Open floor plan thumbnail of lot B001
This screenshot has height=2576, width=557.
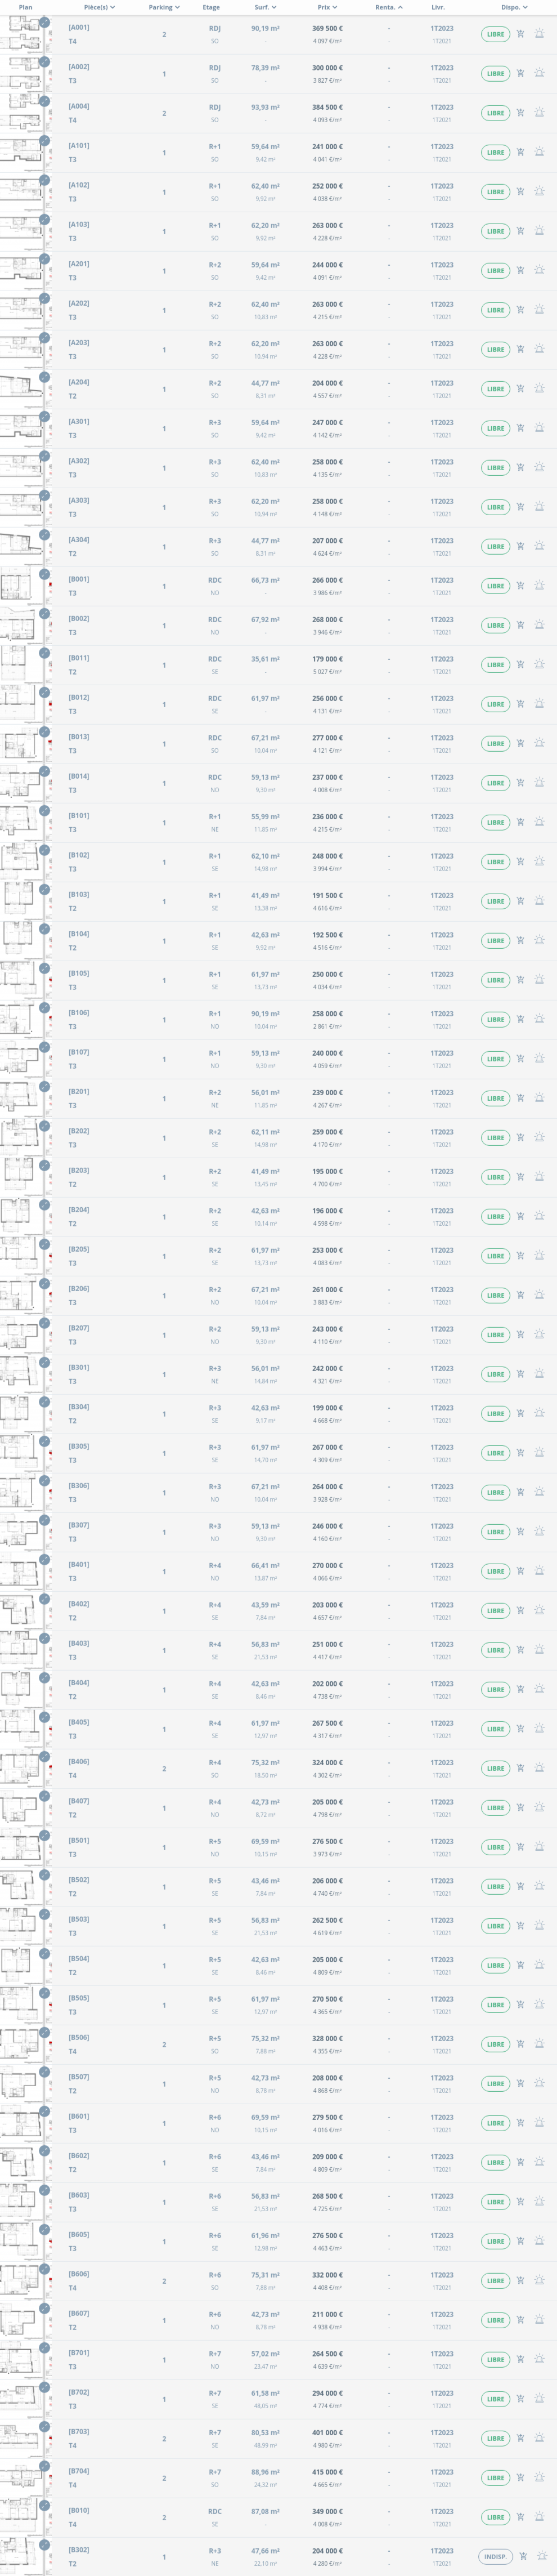click(22, 586)
